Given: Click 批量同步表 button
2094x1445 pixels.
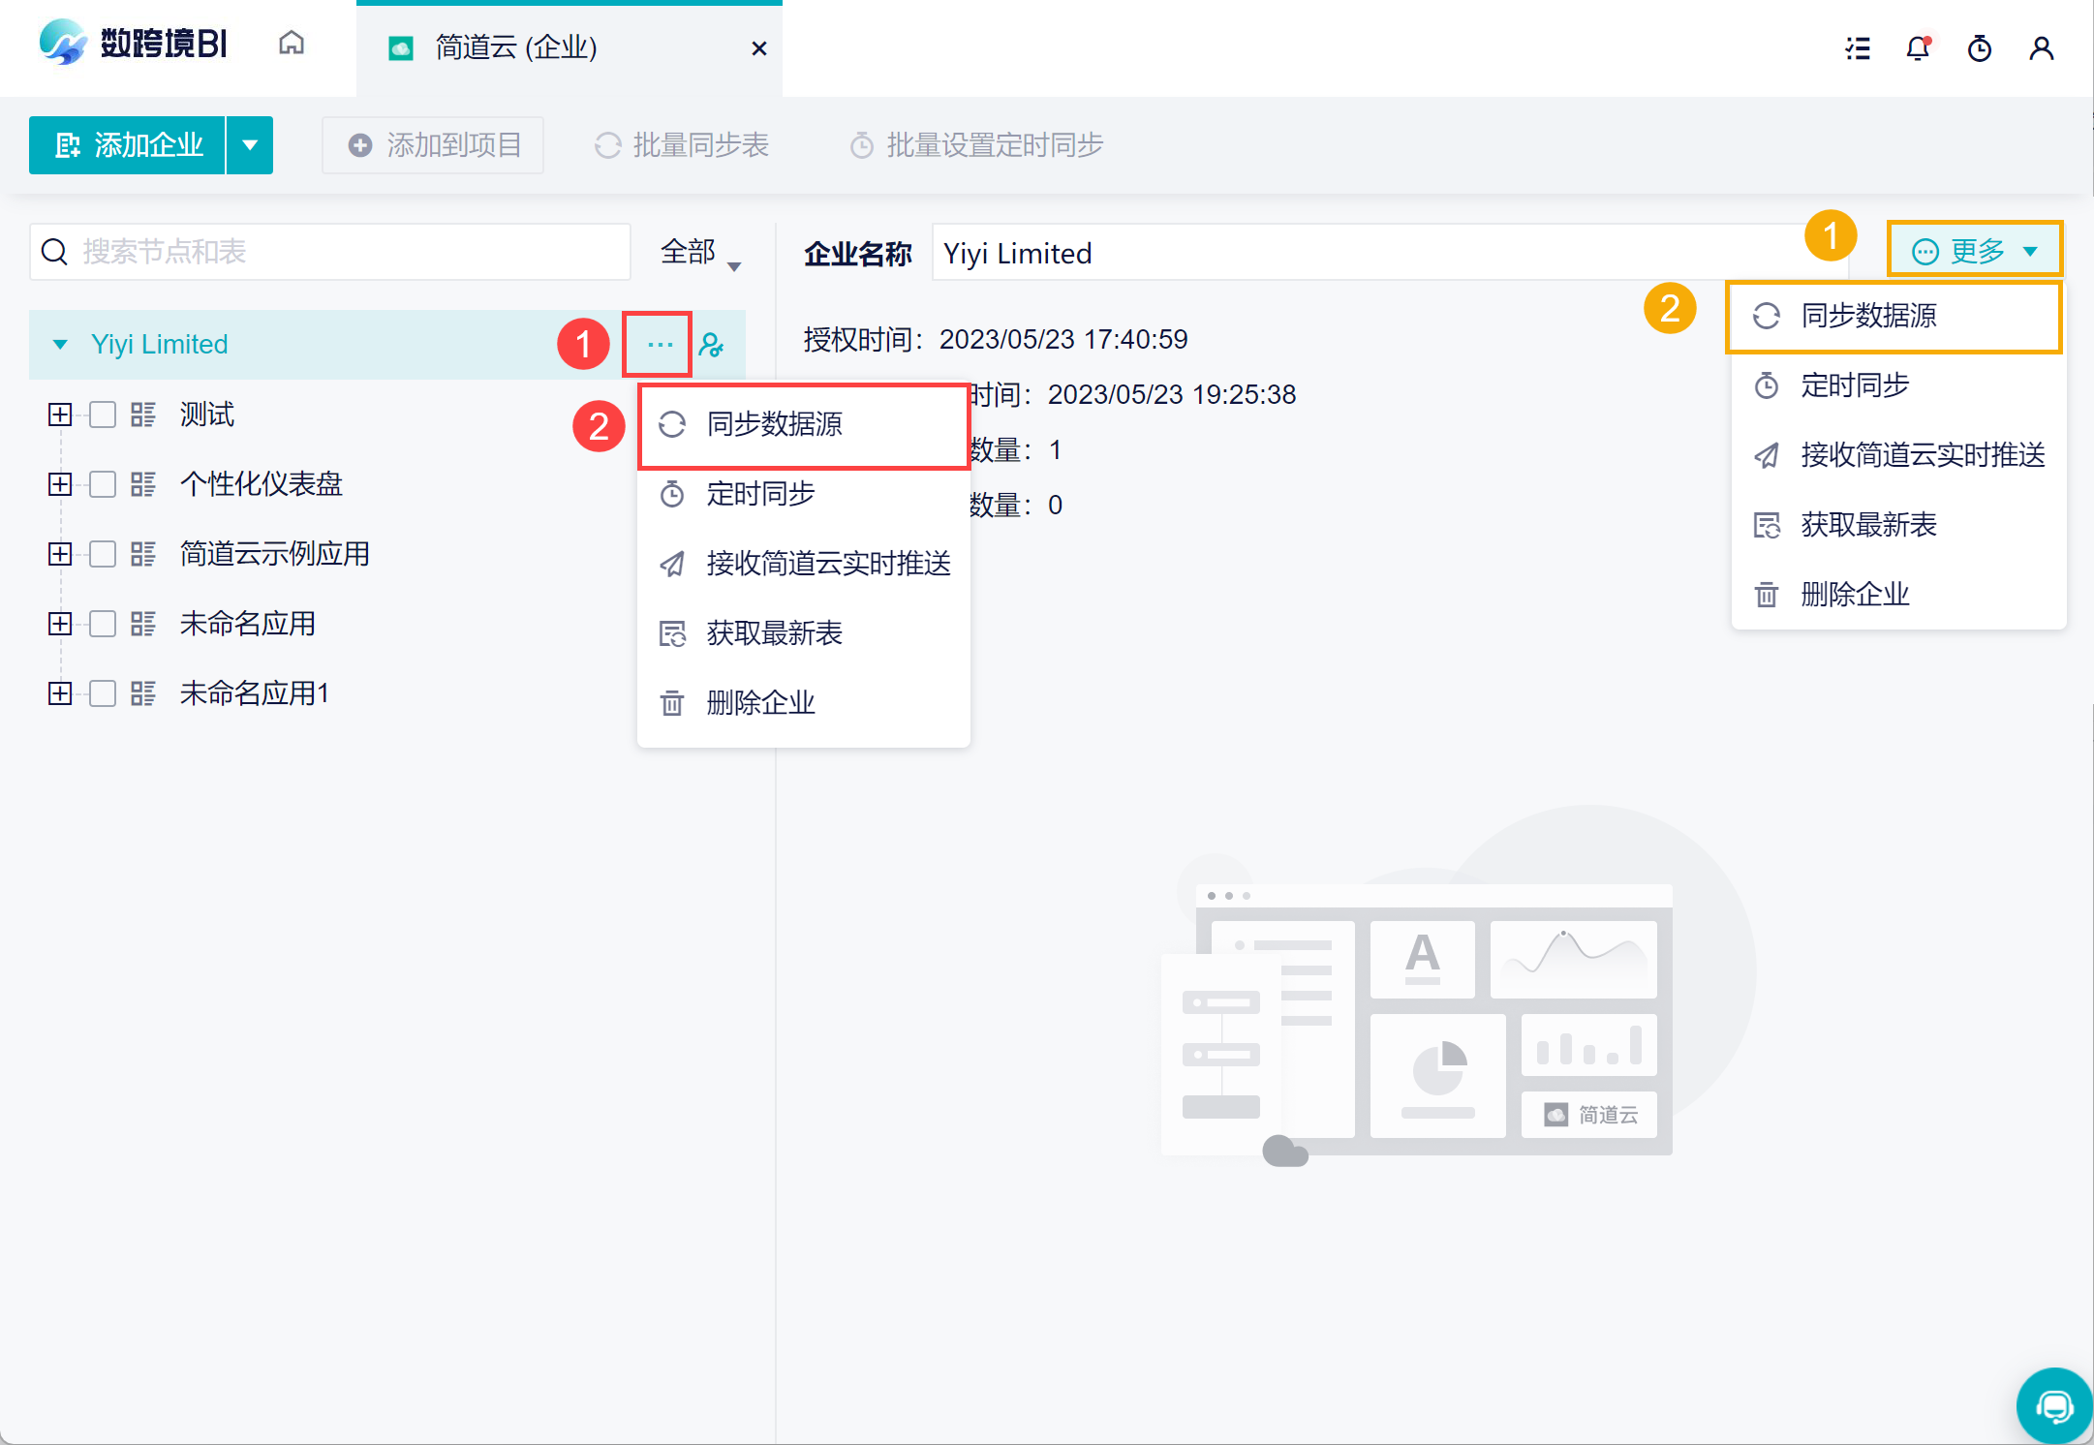Looking at the screenshot, I should coord(681,145).
